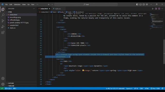Viewport: 165px width, 92px height.
Task: Expand the TIMELINE section
Action: coord(11,86)
